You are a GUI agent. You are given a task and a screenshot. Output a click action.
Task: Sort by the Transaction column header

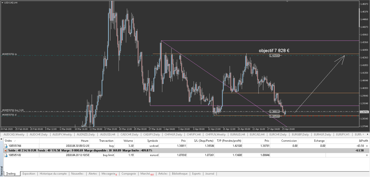coord(102,141)
